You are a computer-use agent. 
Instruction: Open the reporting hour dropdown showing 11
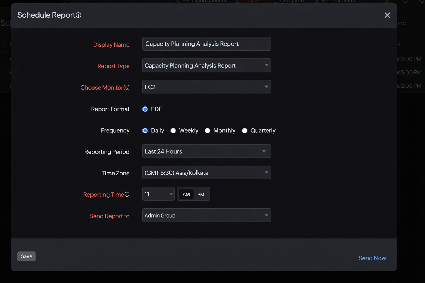tap(158, 194)
